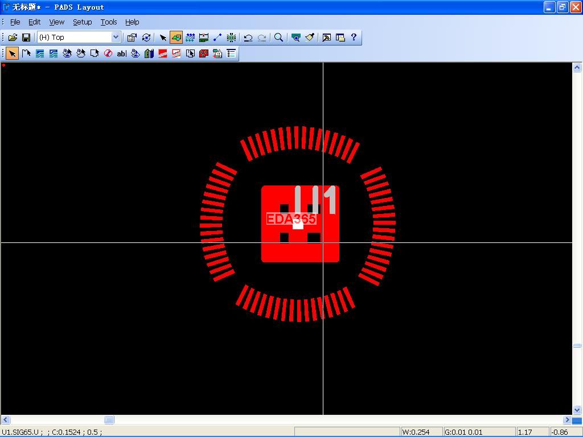The width and height of the screenshot is (583, 437).
Task: Toggle the highlighted Drafting toolbar button
Action: pyautogui.click(x=176, y=38)
